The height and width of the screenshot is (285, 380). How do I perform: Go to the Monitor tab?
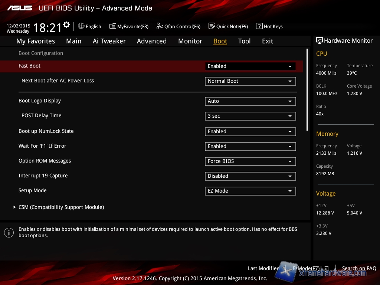coord(190,41)
